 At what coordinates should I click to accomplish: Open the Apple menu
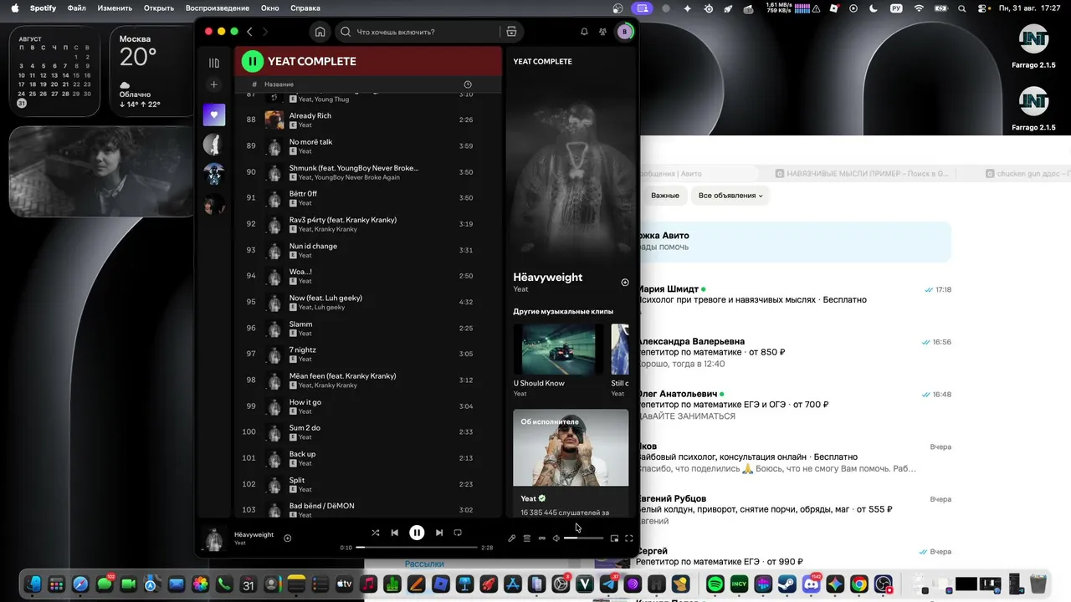coord(14,8)
